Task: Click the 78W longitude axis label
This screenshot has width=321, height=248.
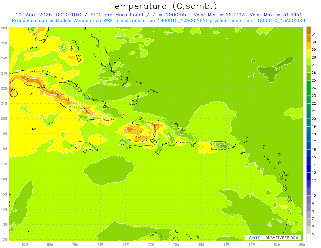Action: (x=75, y=244)
